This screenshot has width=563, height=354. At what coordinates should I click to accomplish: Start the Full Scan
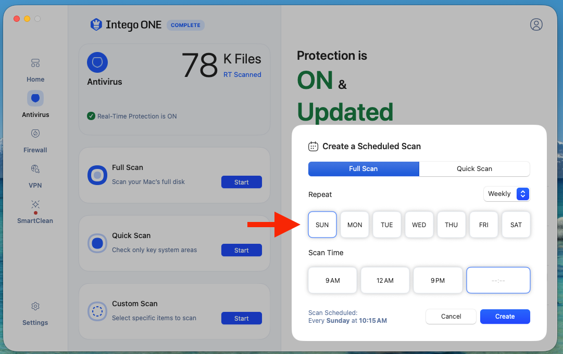241,182
